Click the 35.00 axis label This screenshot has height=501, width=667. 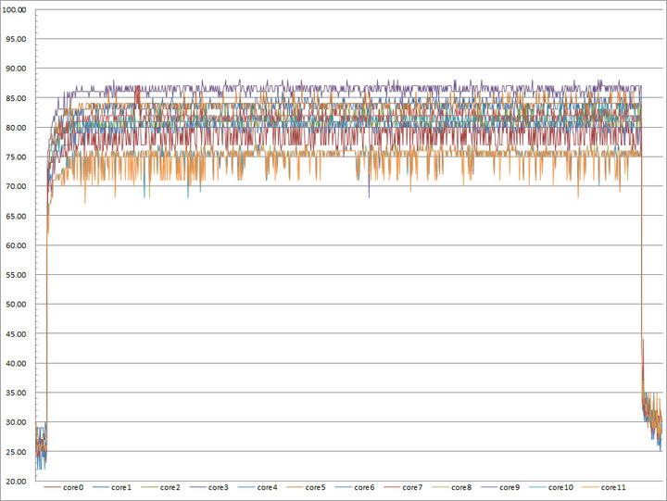click(16, 393)
